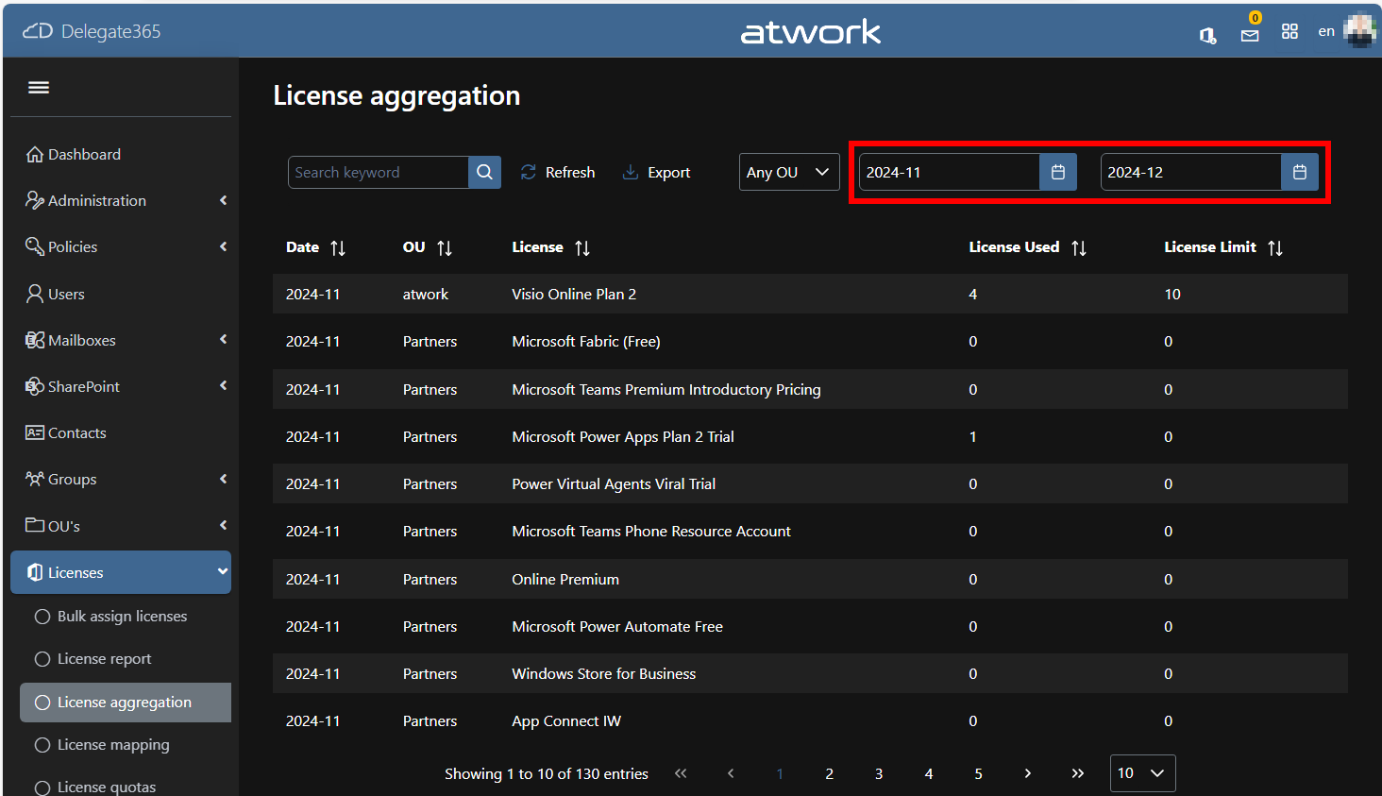Screen dimensions: 1382x796
Task: Open Dashboard from the sidebar
Action: pyautogui.click(x=84, y=155)
